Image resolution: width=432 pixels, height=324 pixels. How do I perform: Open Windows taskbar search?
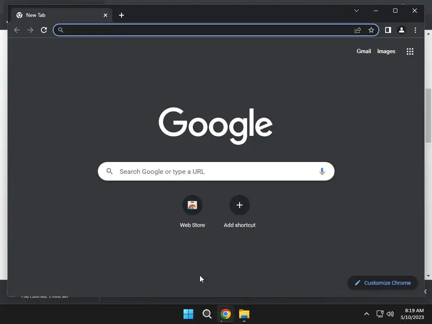click(x=207, y=314)
